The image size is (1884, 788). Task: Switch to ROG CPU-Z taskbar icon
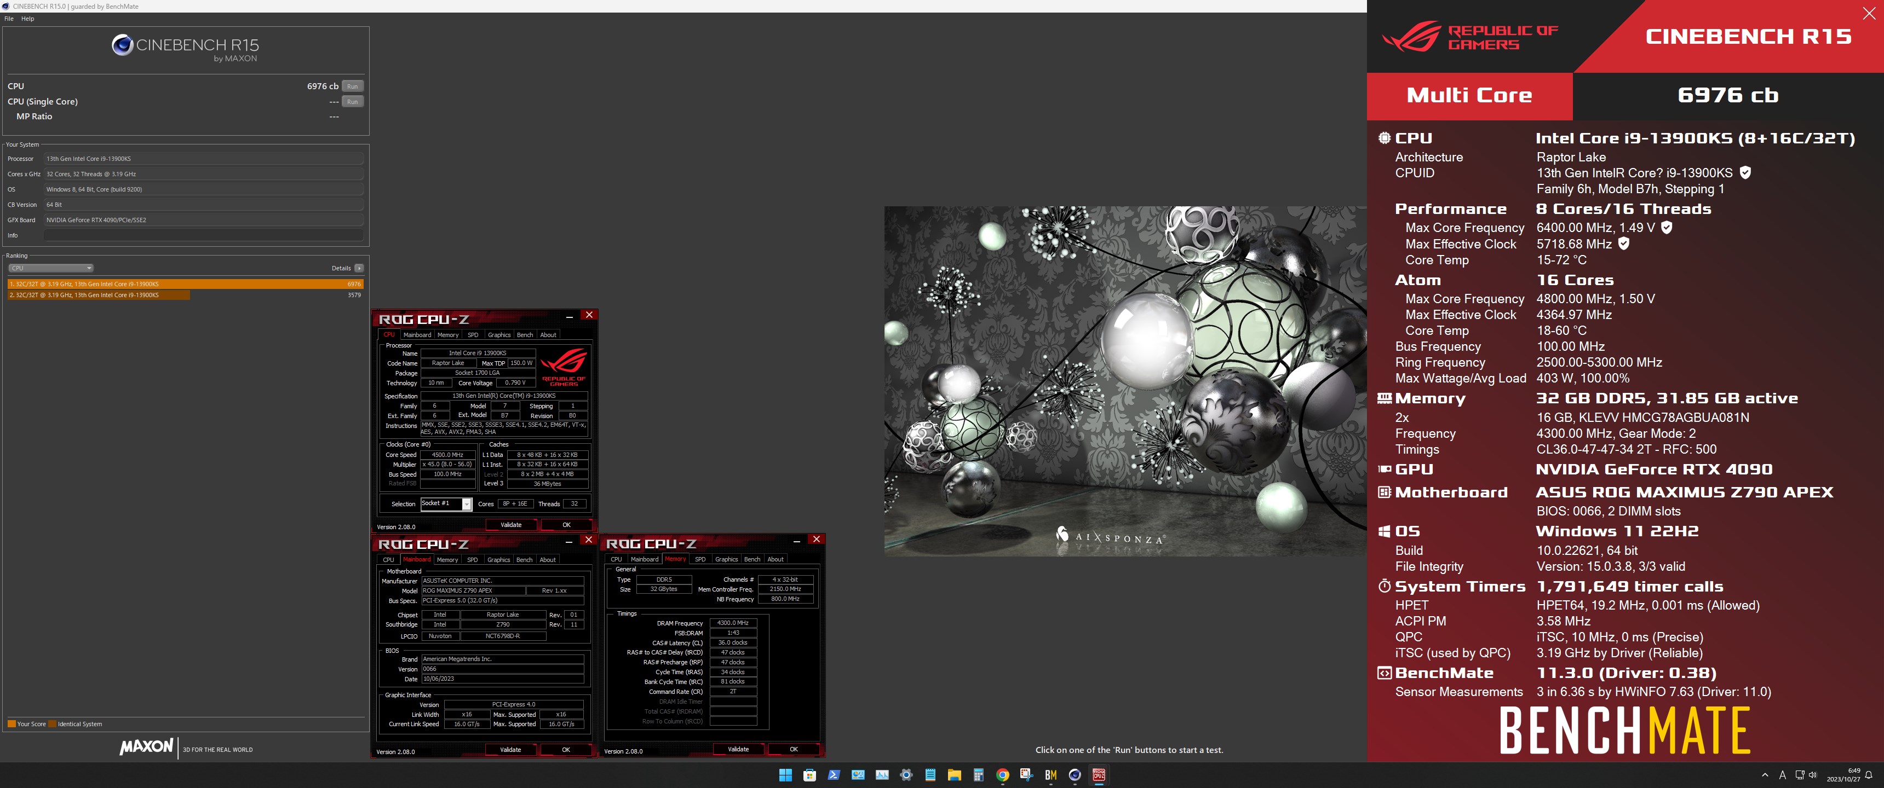(1099, 775)
